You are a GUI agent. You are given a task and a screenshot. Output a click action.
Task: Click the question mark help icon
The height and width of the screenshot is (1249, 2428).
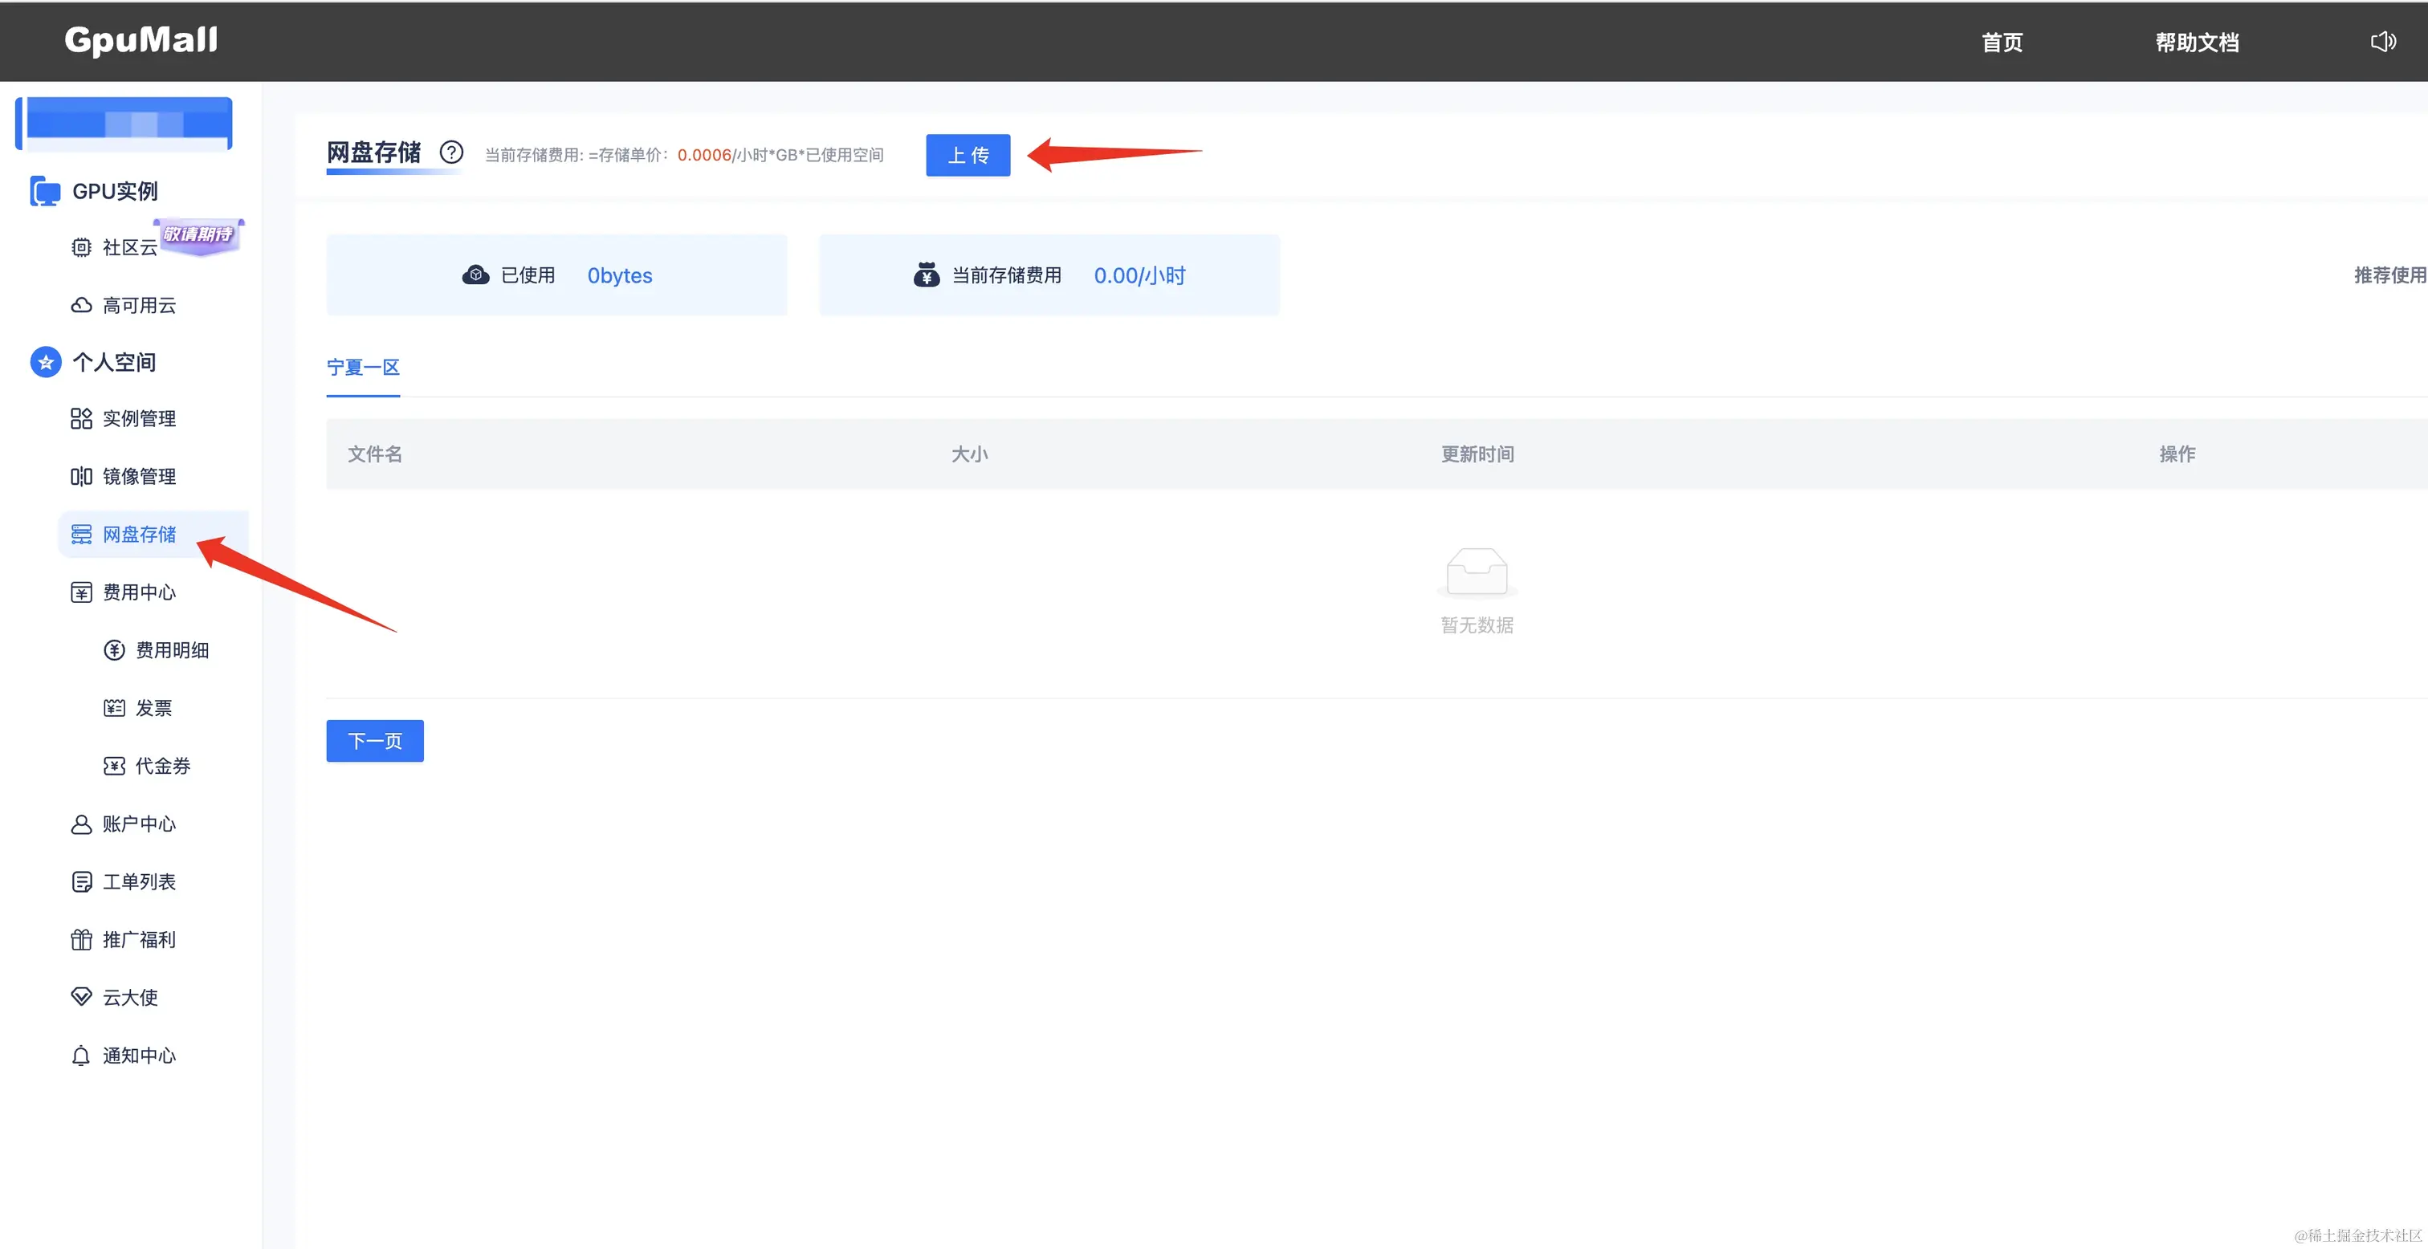pyautogui.click(x=451, y=153)
